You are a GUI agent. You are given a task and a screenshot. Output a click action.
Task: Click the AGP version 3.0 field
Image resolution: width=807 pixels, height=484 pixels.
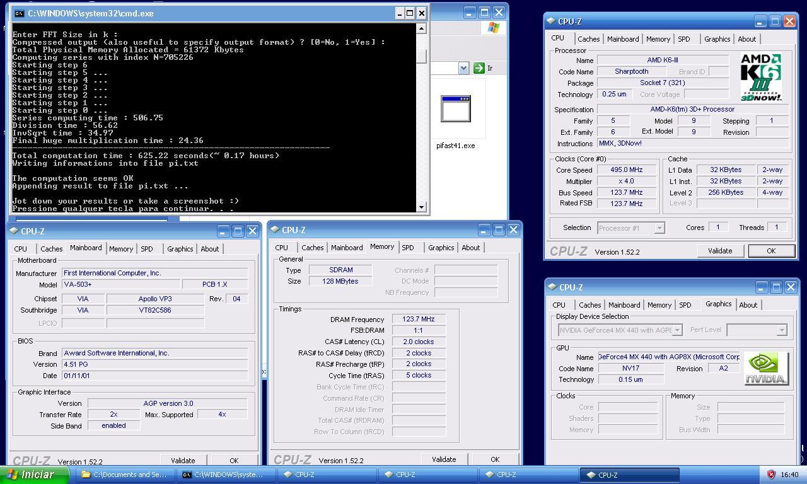(168, 403)
